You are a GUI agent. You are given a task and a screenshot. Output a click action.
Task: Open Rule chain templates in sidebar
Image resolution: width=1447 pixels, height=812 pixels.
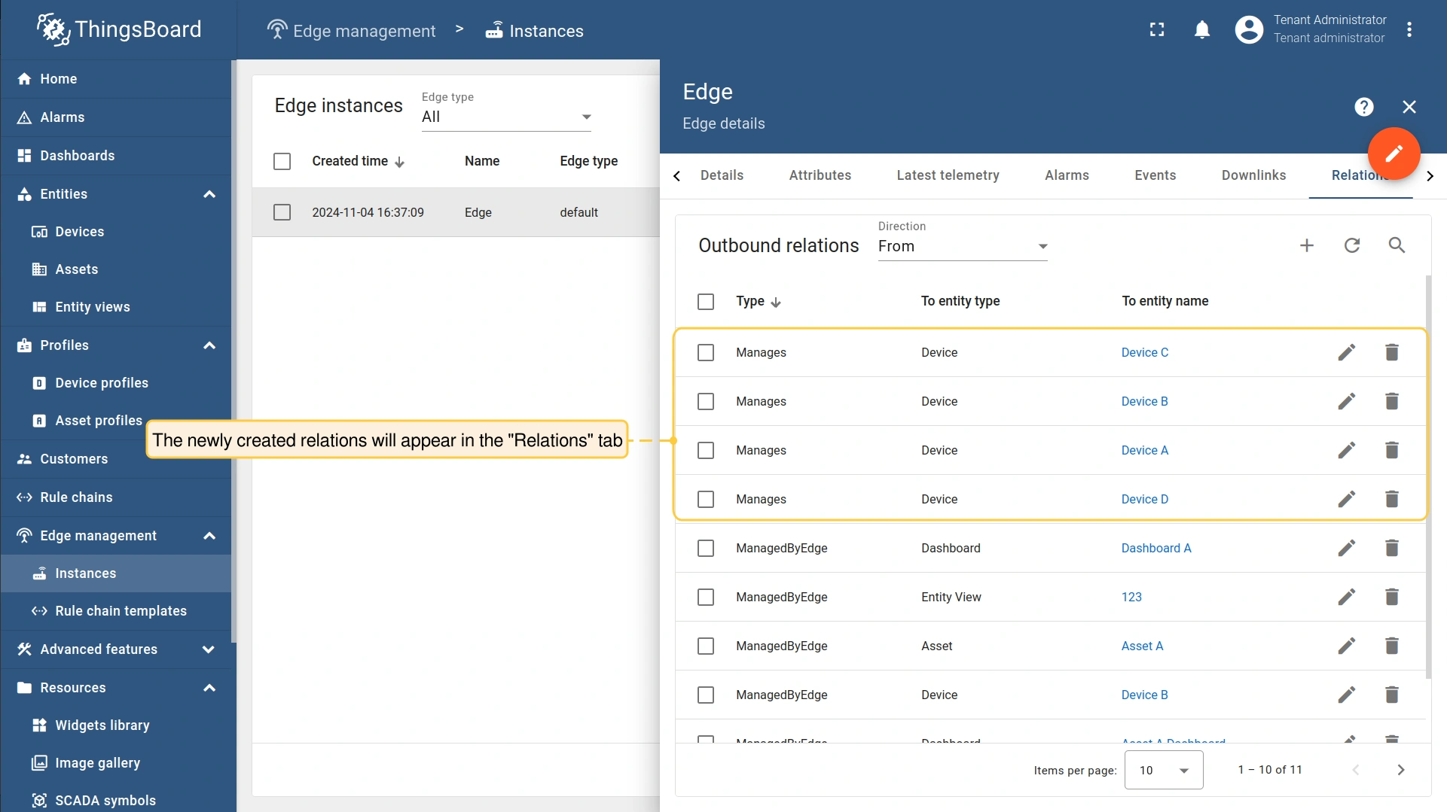pos(121,611)
